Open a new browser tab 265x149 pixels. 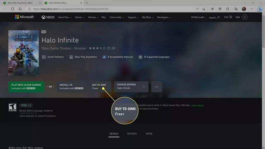coord(87,3)
